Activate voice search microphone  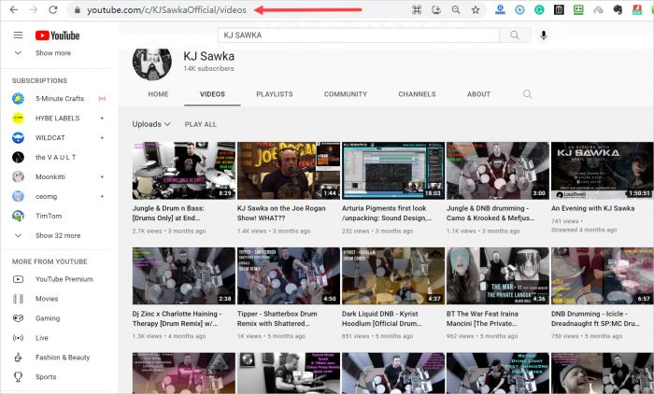click(544, 35)
